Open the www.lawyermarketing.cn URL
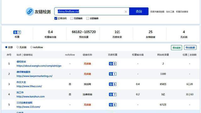The height and width of the screenshot is (113, 201). click(35, 76)
